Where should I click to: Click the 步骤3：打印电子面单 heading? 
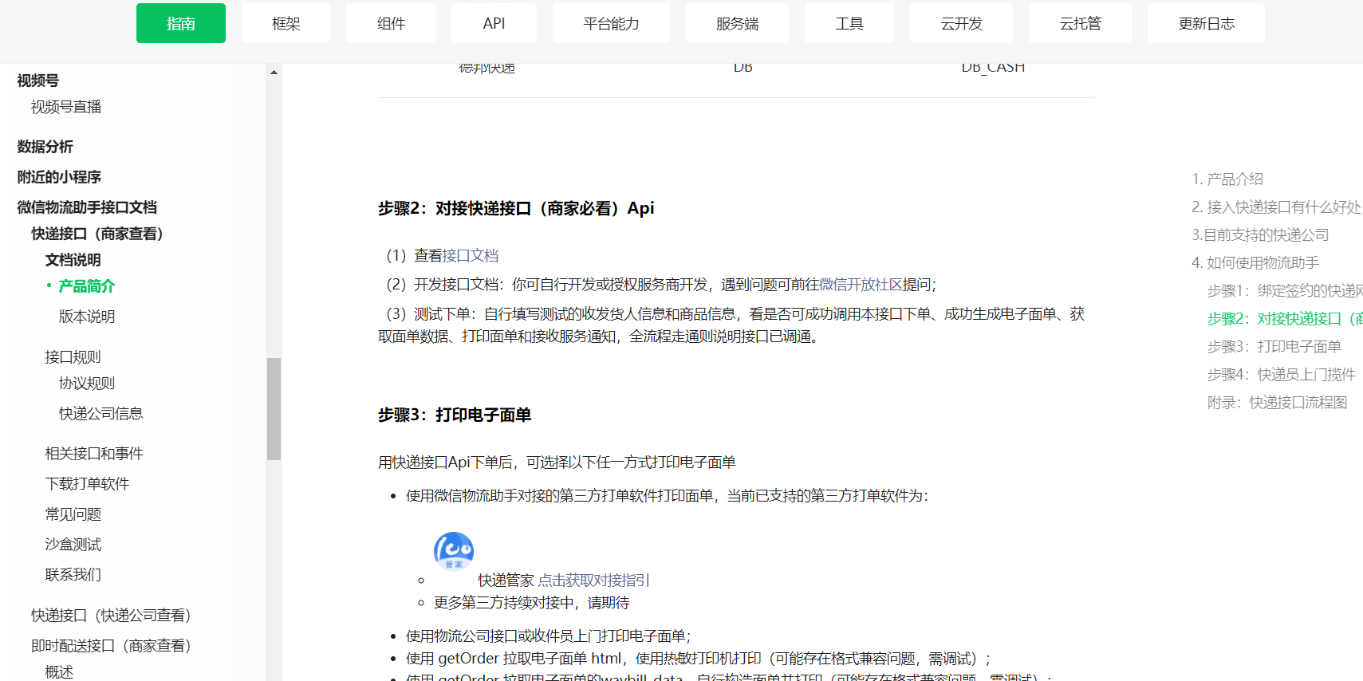tap(455, 415)
